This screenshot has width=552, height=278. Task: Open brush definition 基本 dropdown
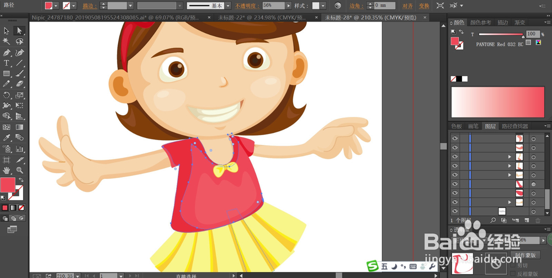click(x=228, y=6)
